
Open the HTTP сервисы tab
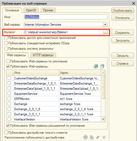pos(43,55)
